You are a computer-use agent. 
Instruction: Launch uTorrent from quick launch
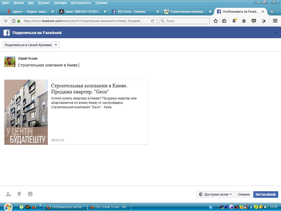click(21, 207)
